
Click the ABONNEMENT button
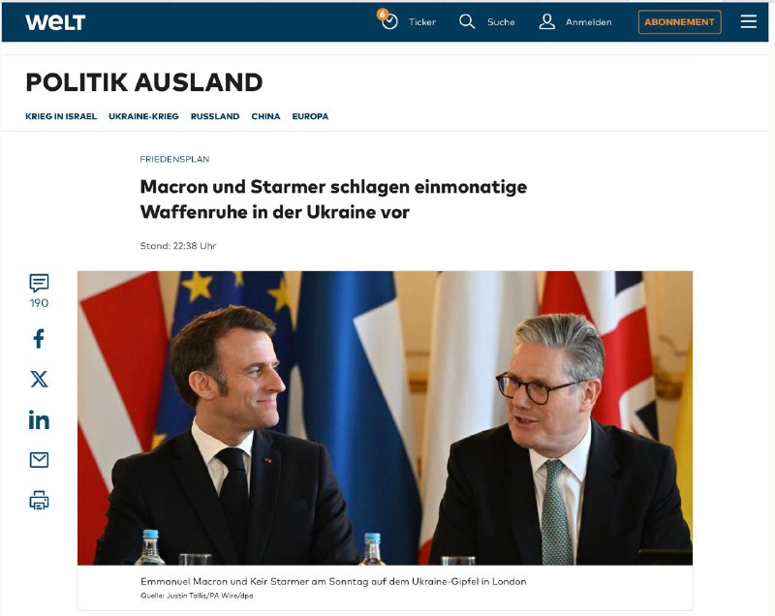(680, 22)
